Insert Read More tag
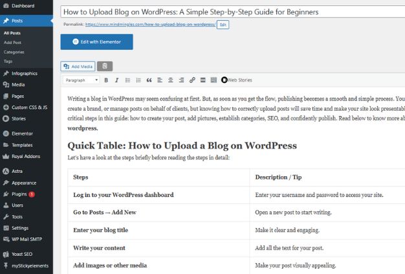This screenshot has height=274, width=405. coord(203,80)
